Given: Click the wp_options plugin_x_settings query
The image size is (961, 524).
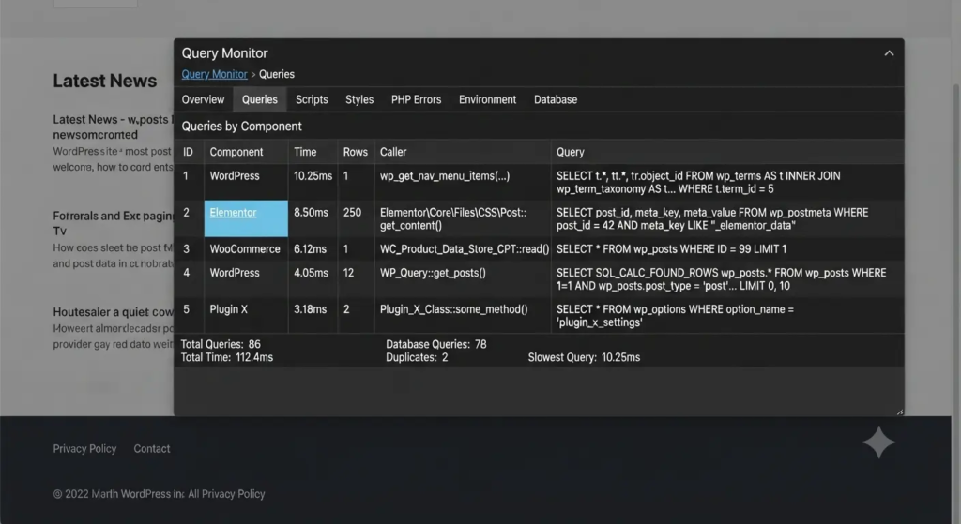Looking at the screenshot, I should [675, 315].
